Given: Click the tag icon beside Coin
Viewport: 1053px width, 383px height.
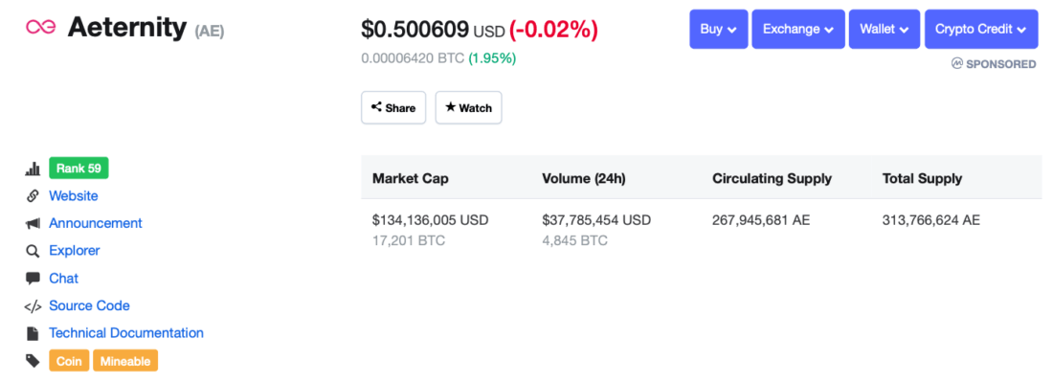Looking at the screenshot, I should pyautogui.click(x=33, y=361).
